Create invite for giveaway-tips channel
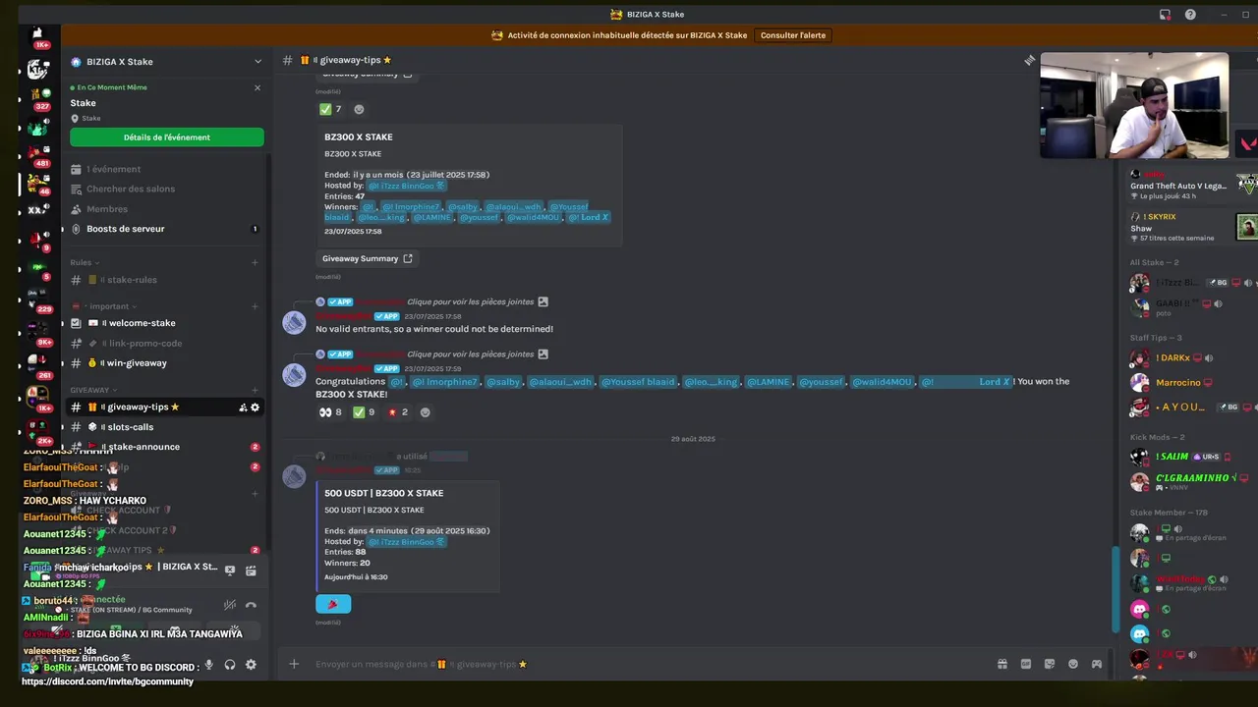The height and width of the screenshot is (707, 1258). click(243, 408)
